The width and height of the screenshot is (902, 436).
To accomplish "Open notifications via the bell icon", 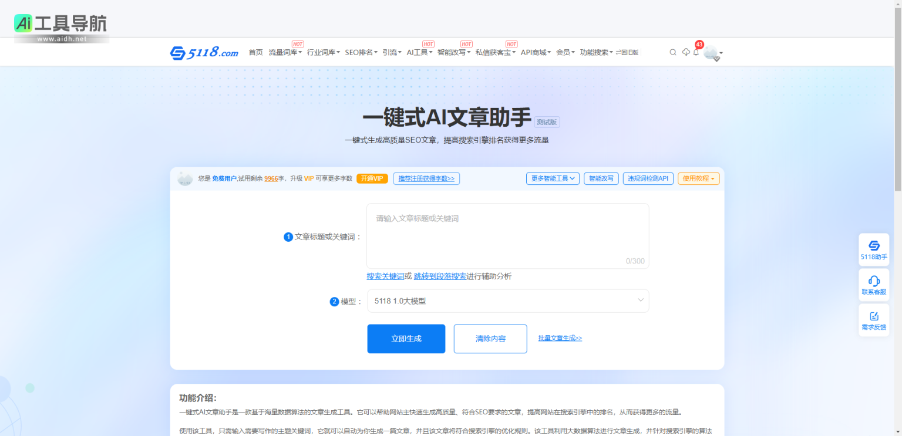I will coord(696,53).
